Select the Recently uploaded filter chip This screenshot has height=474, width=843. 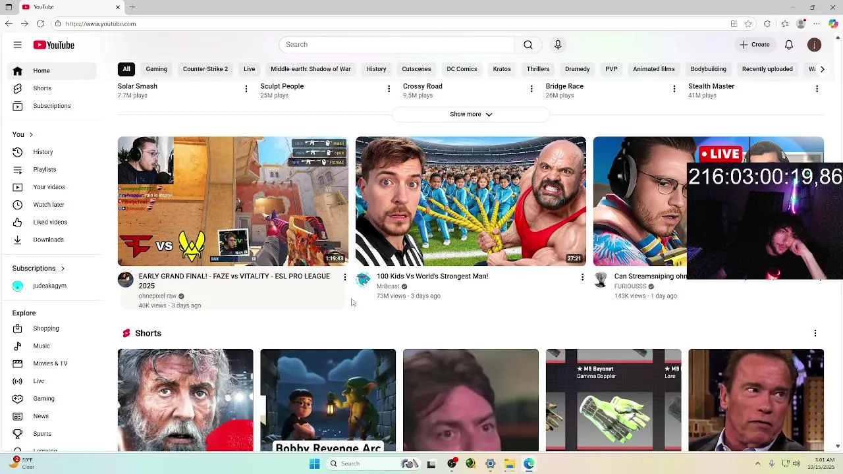(767, 69)
